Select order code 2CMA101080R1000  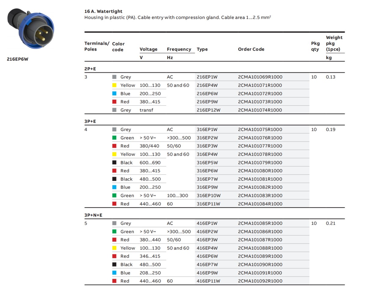coord(260,171)
